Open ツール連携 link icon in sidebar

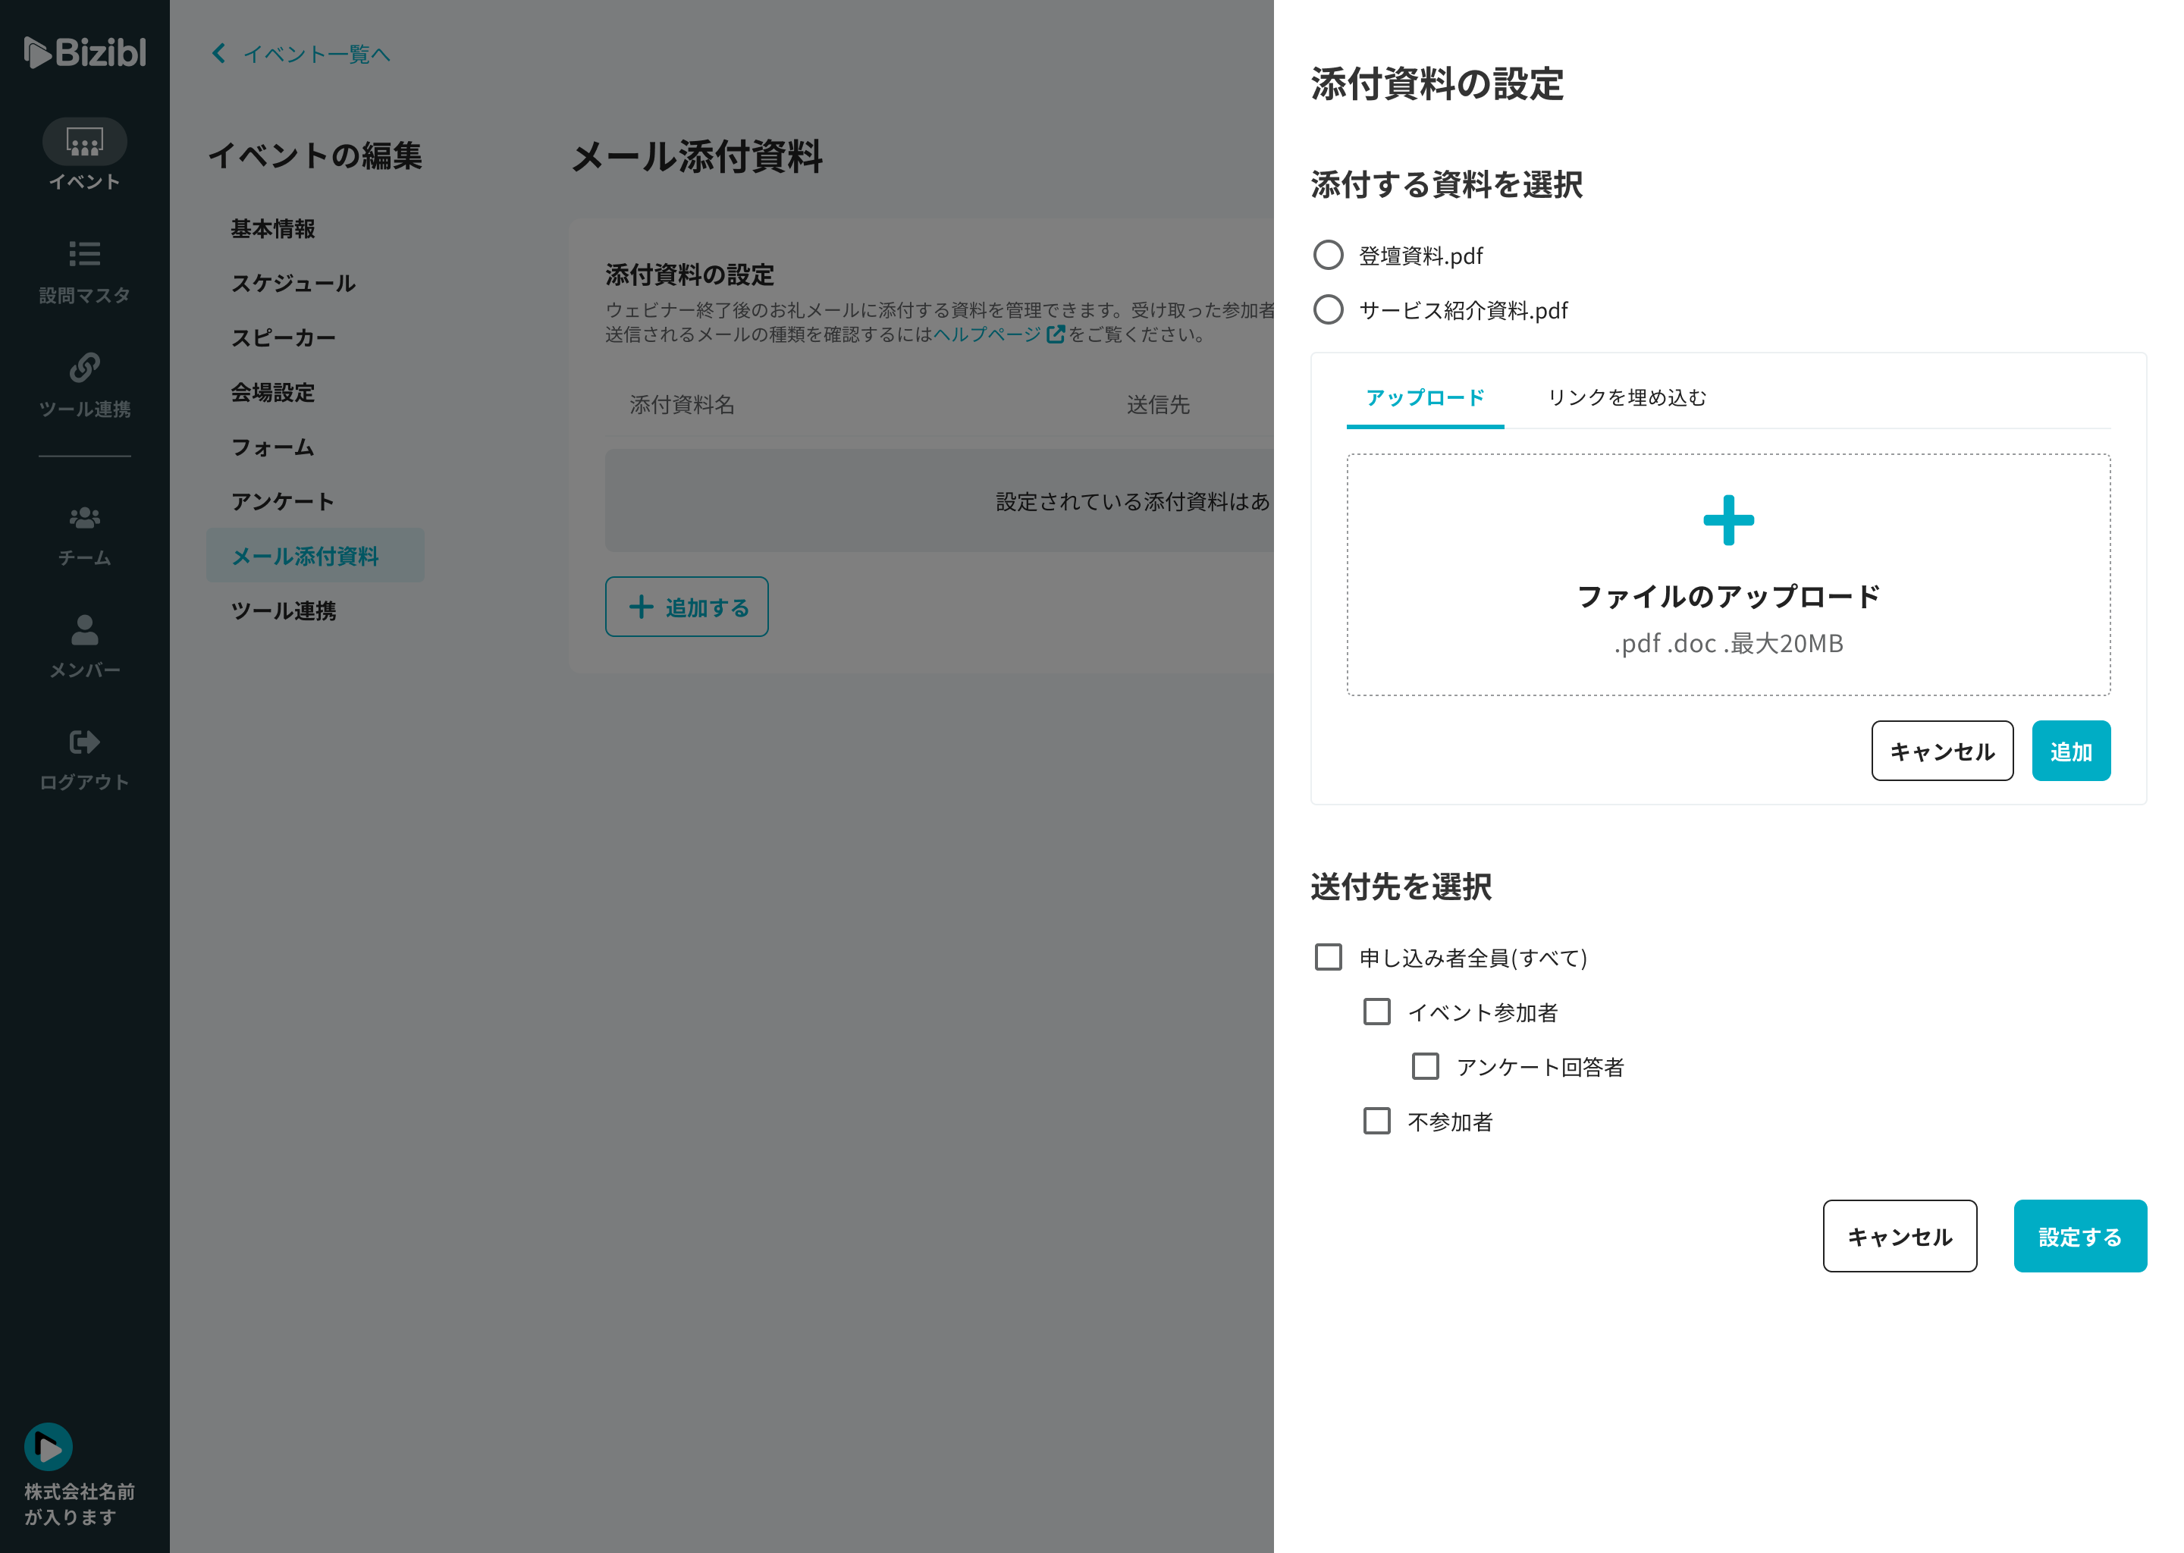tap(84, 367)
